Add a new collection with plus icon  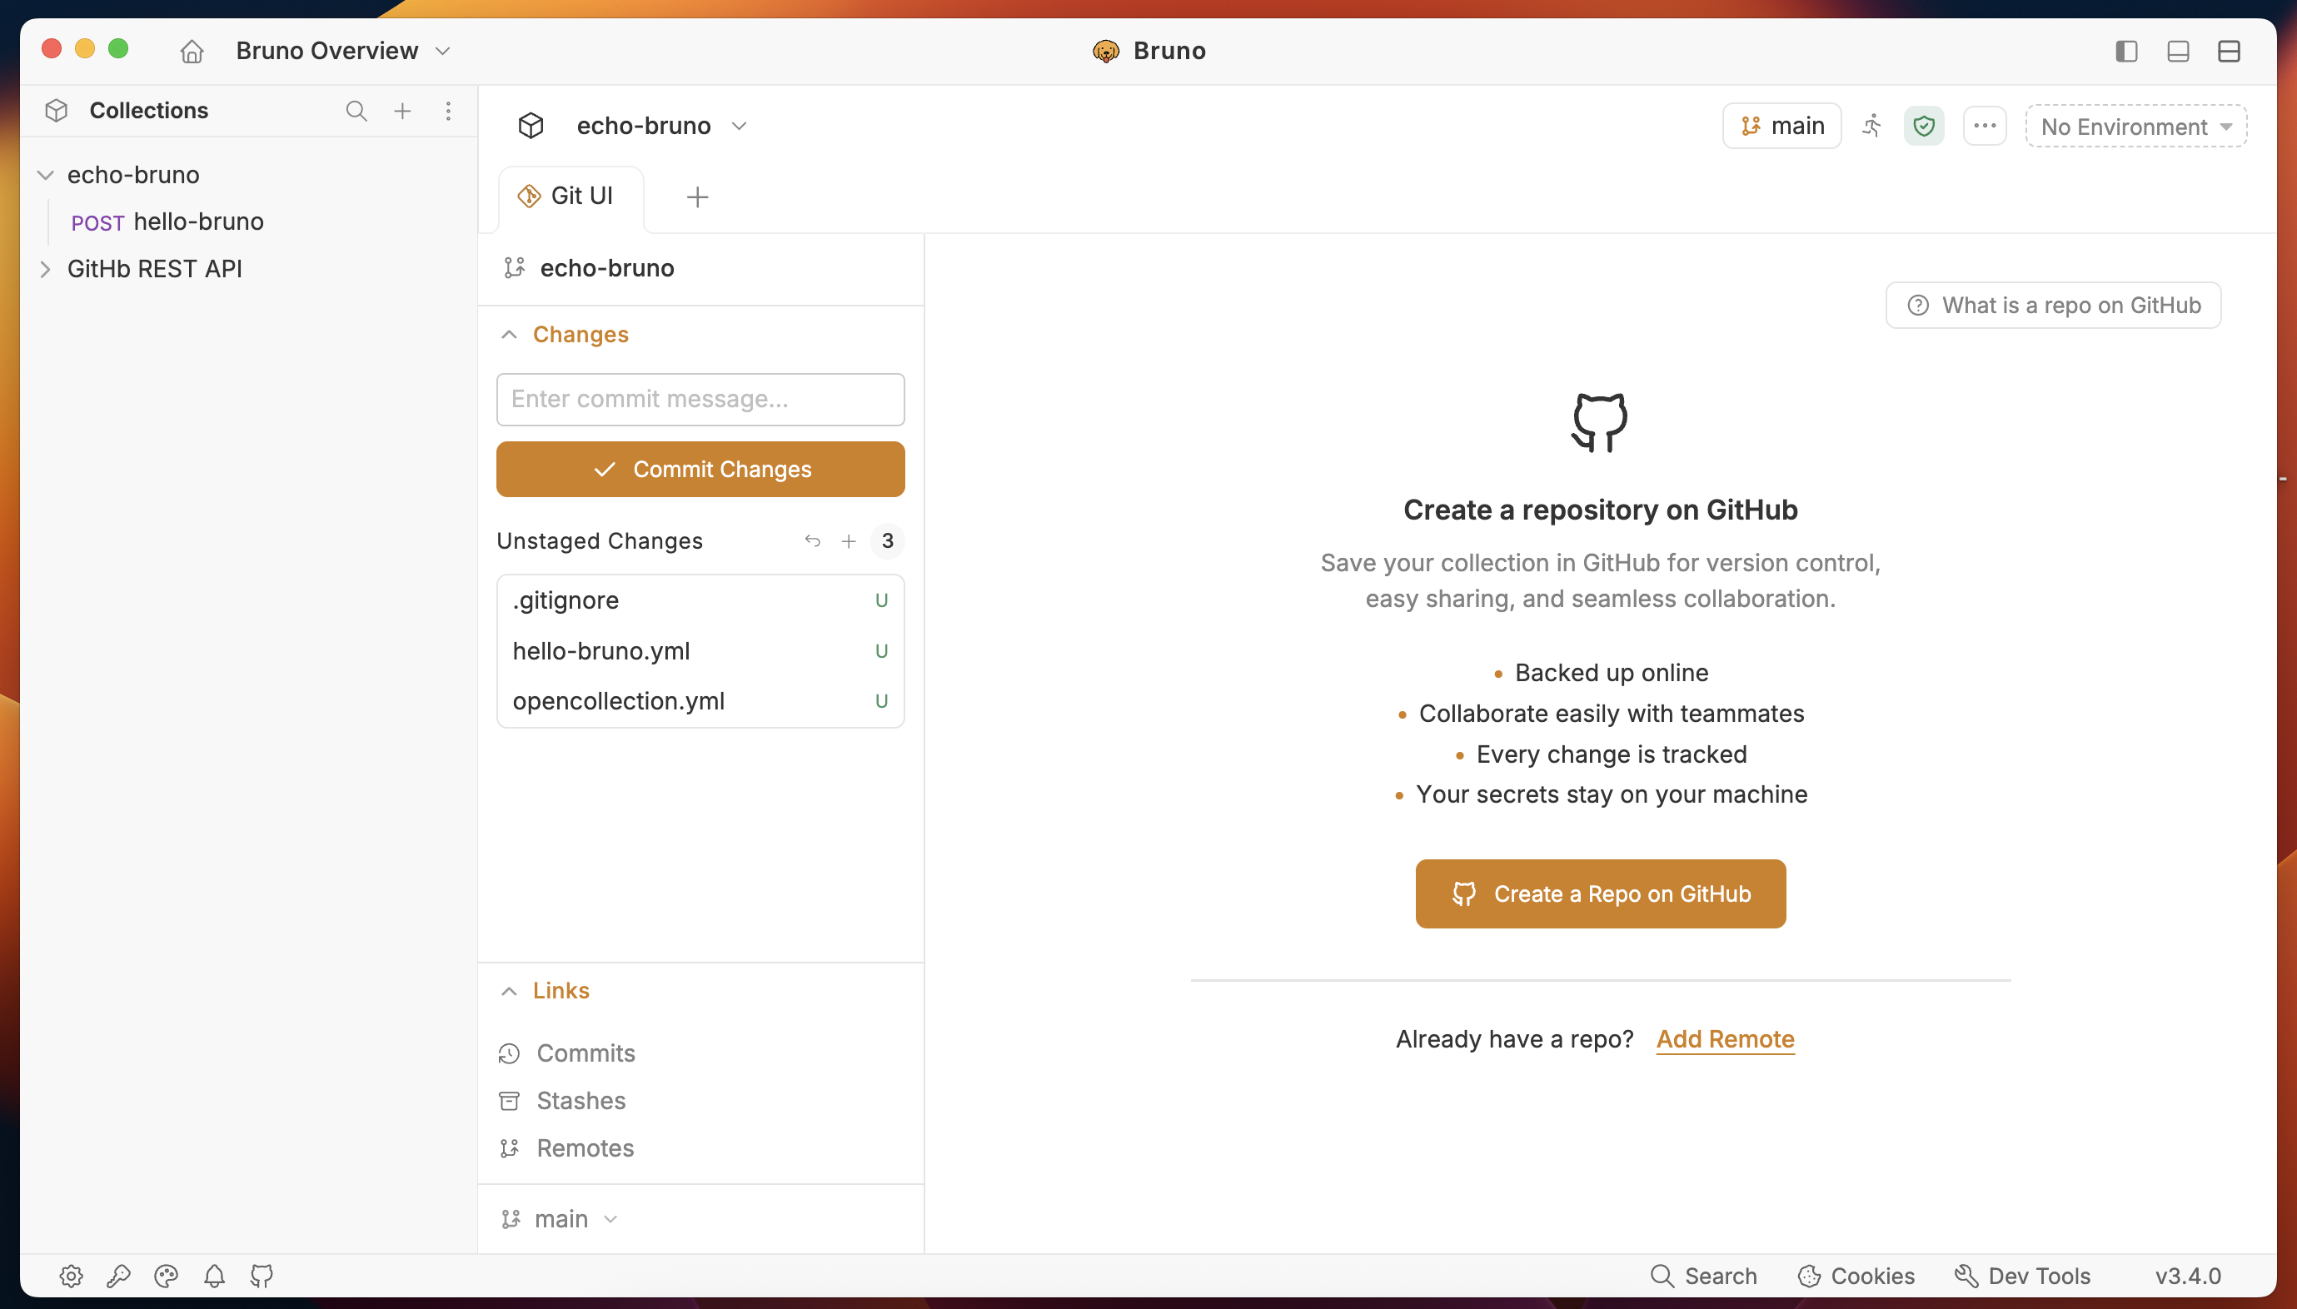(403, 111)
